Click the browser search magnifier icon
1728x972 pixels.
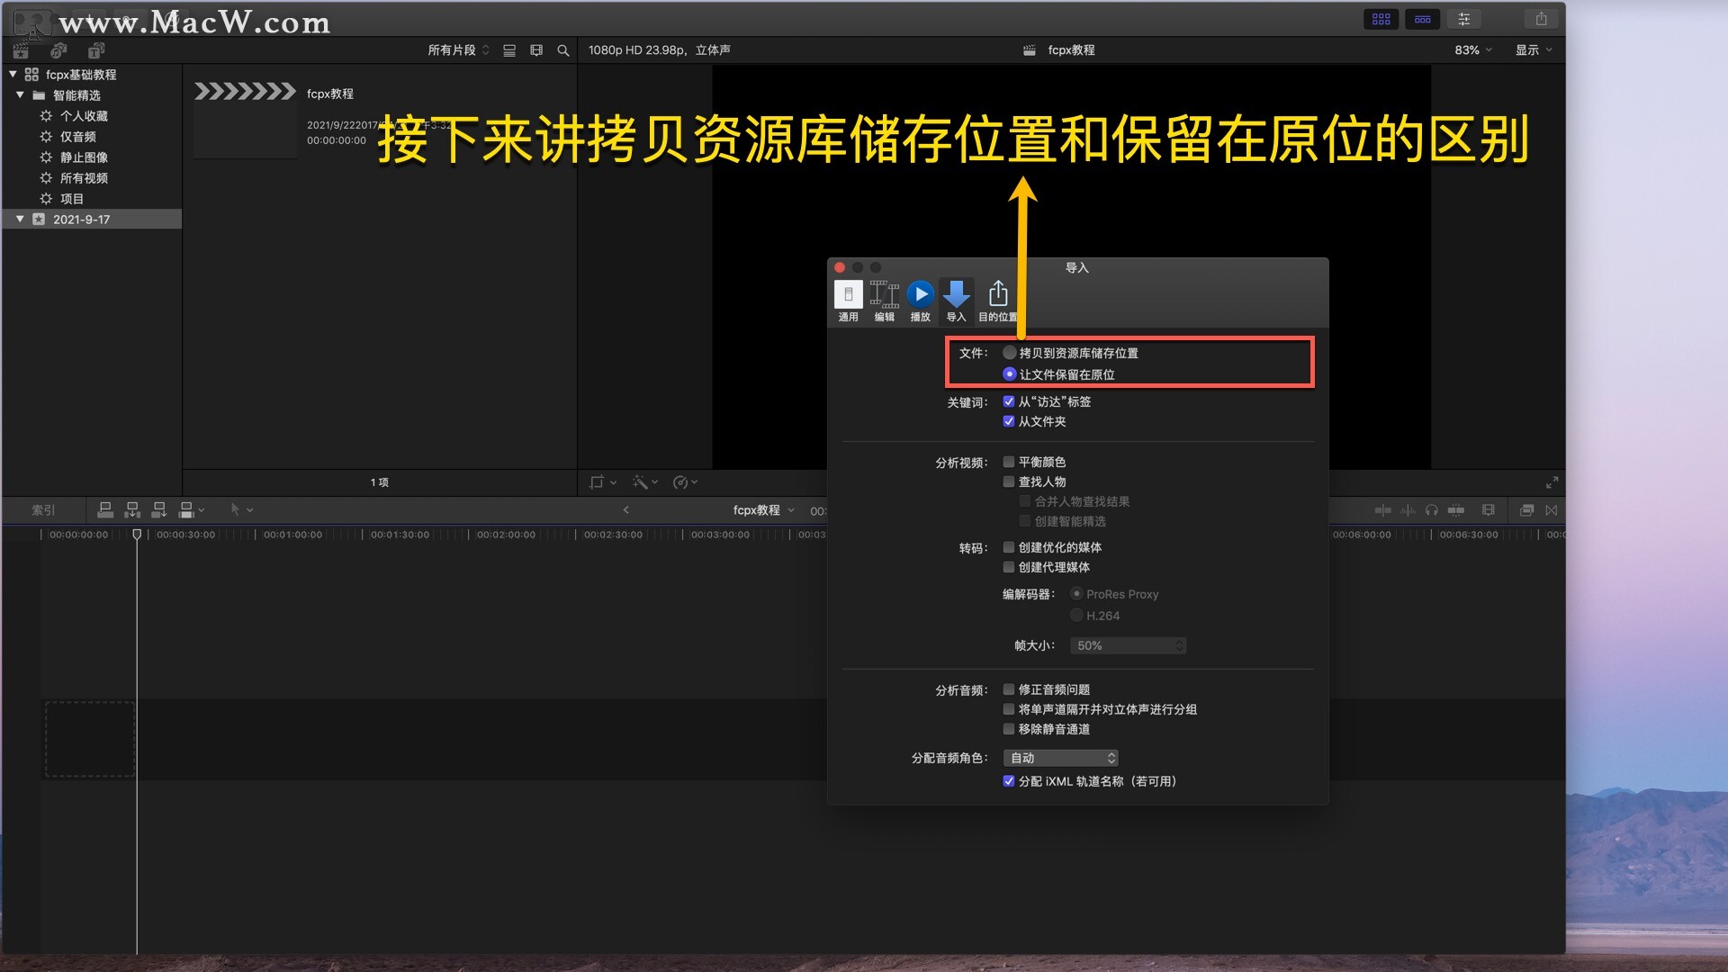pyautogui.click(x=563, y=50)
